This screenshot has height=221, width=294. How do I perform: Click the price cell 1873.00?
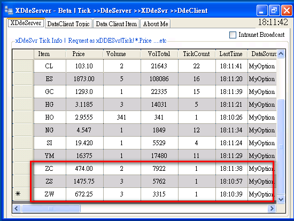coord(84,79)
